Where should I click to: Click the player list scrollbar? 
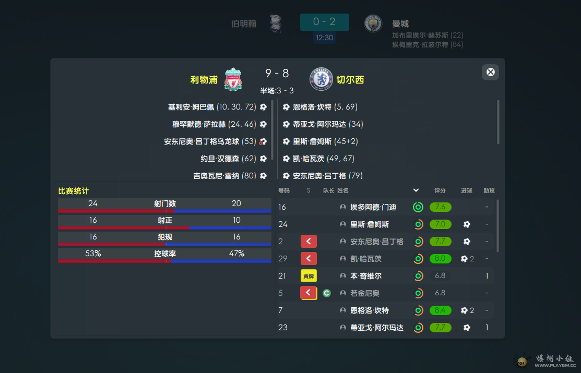click(x=497, y=226)
